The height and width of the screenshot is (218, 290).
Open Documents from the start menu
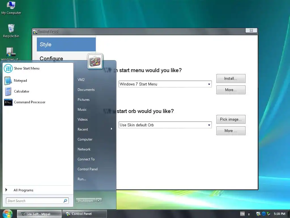[x=86, y=90]
